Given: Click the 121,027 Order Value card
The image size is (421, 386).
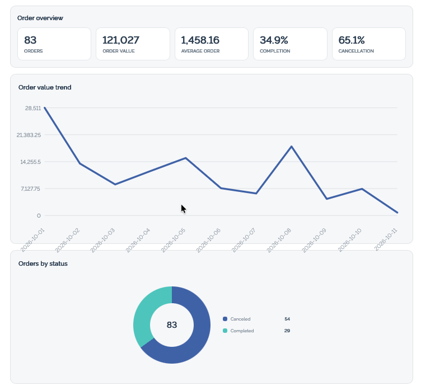Looking at the screenshot, I should (x=133, y=44).
